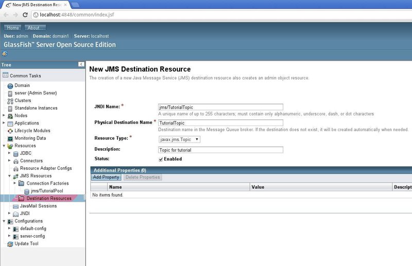
Task: Open the Update Tool tree link
Action: click(x=27, y=244)
